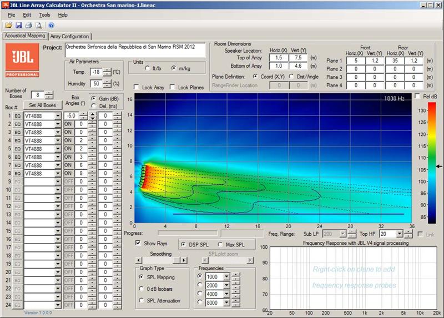Viewport: 444px width, 318px height.
Task: Select the Acoustical Mapping tab
Action: pos(25,36)
